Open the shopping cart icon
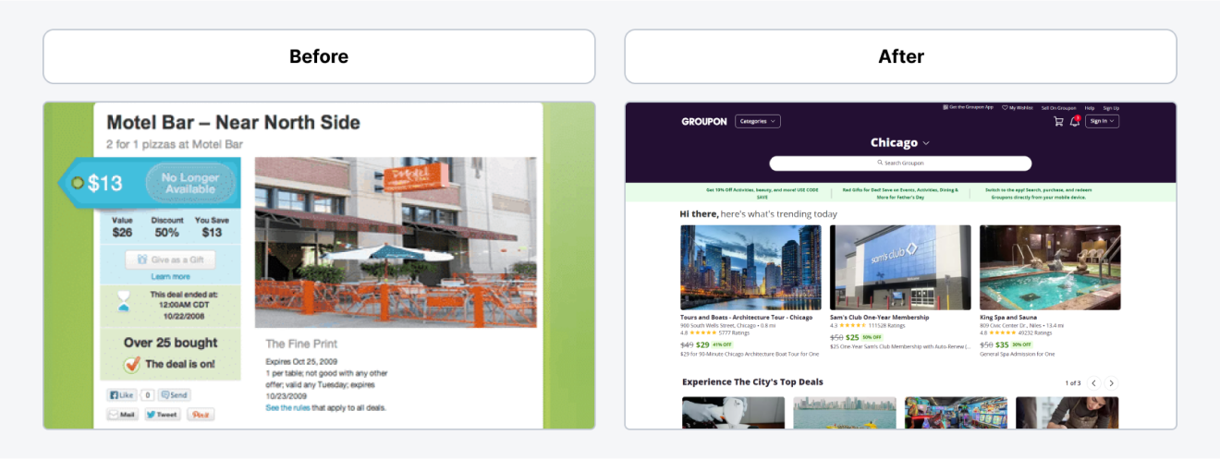Screen dimensions: 1220x459 (1058, 121)
